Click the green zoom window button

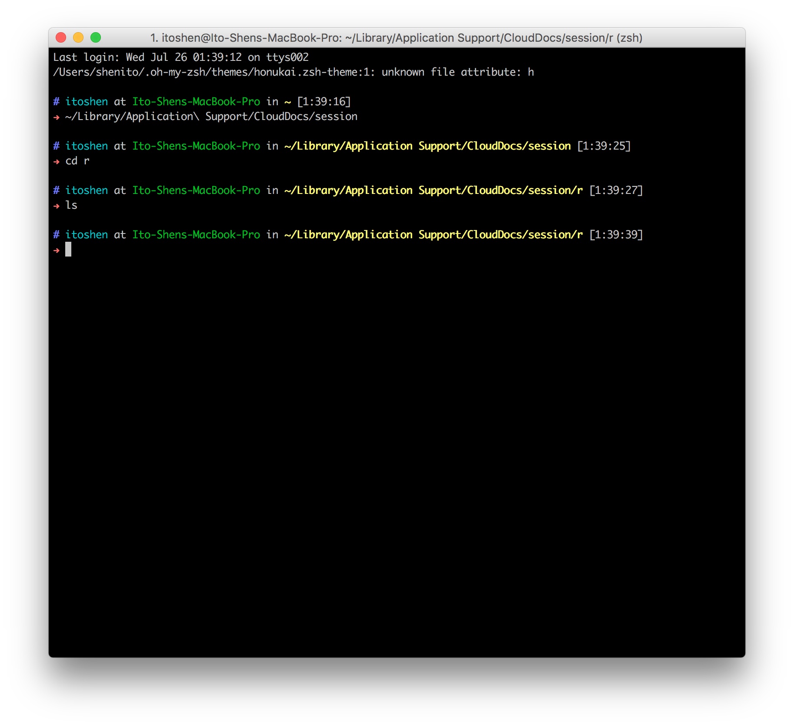(x=96, y=38)
